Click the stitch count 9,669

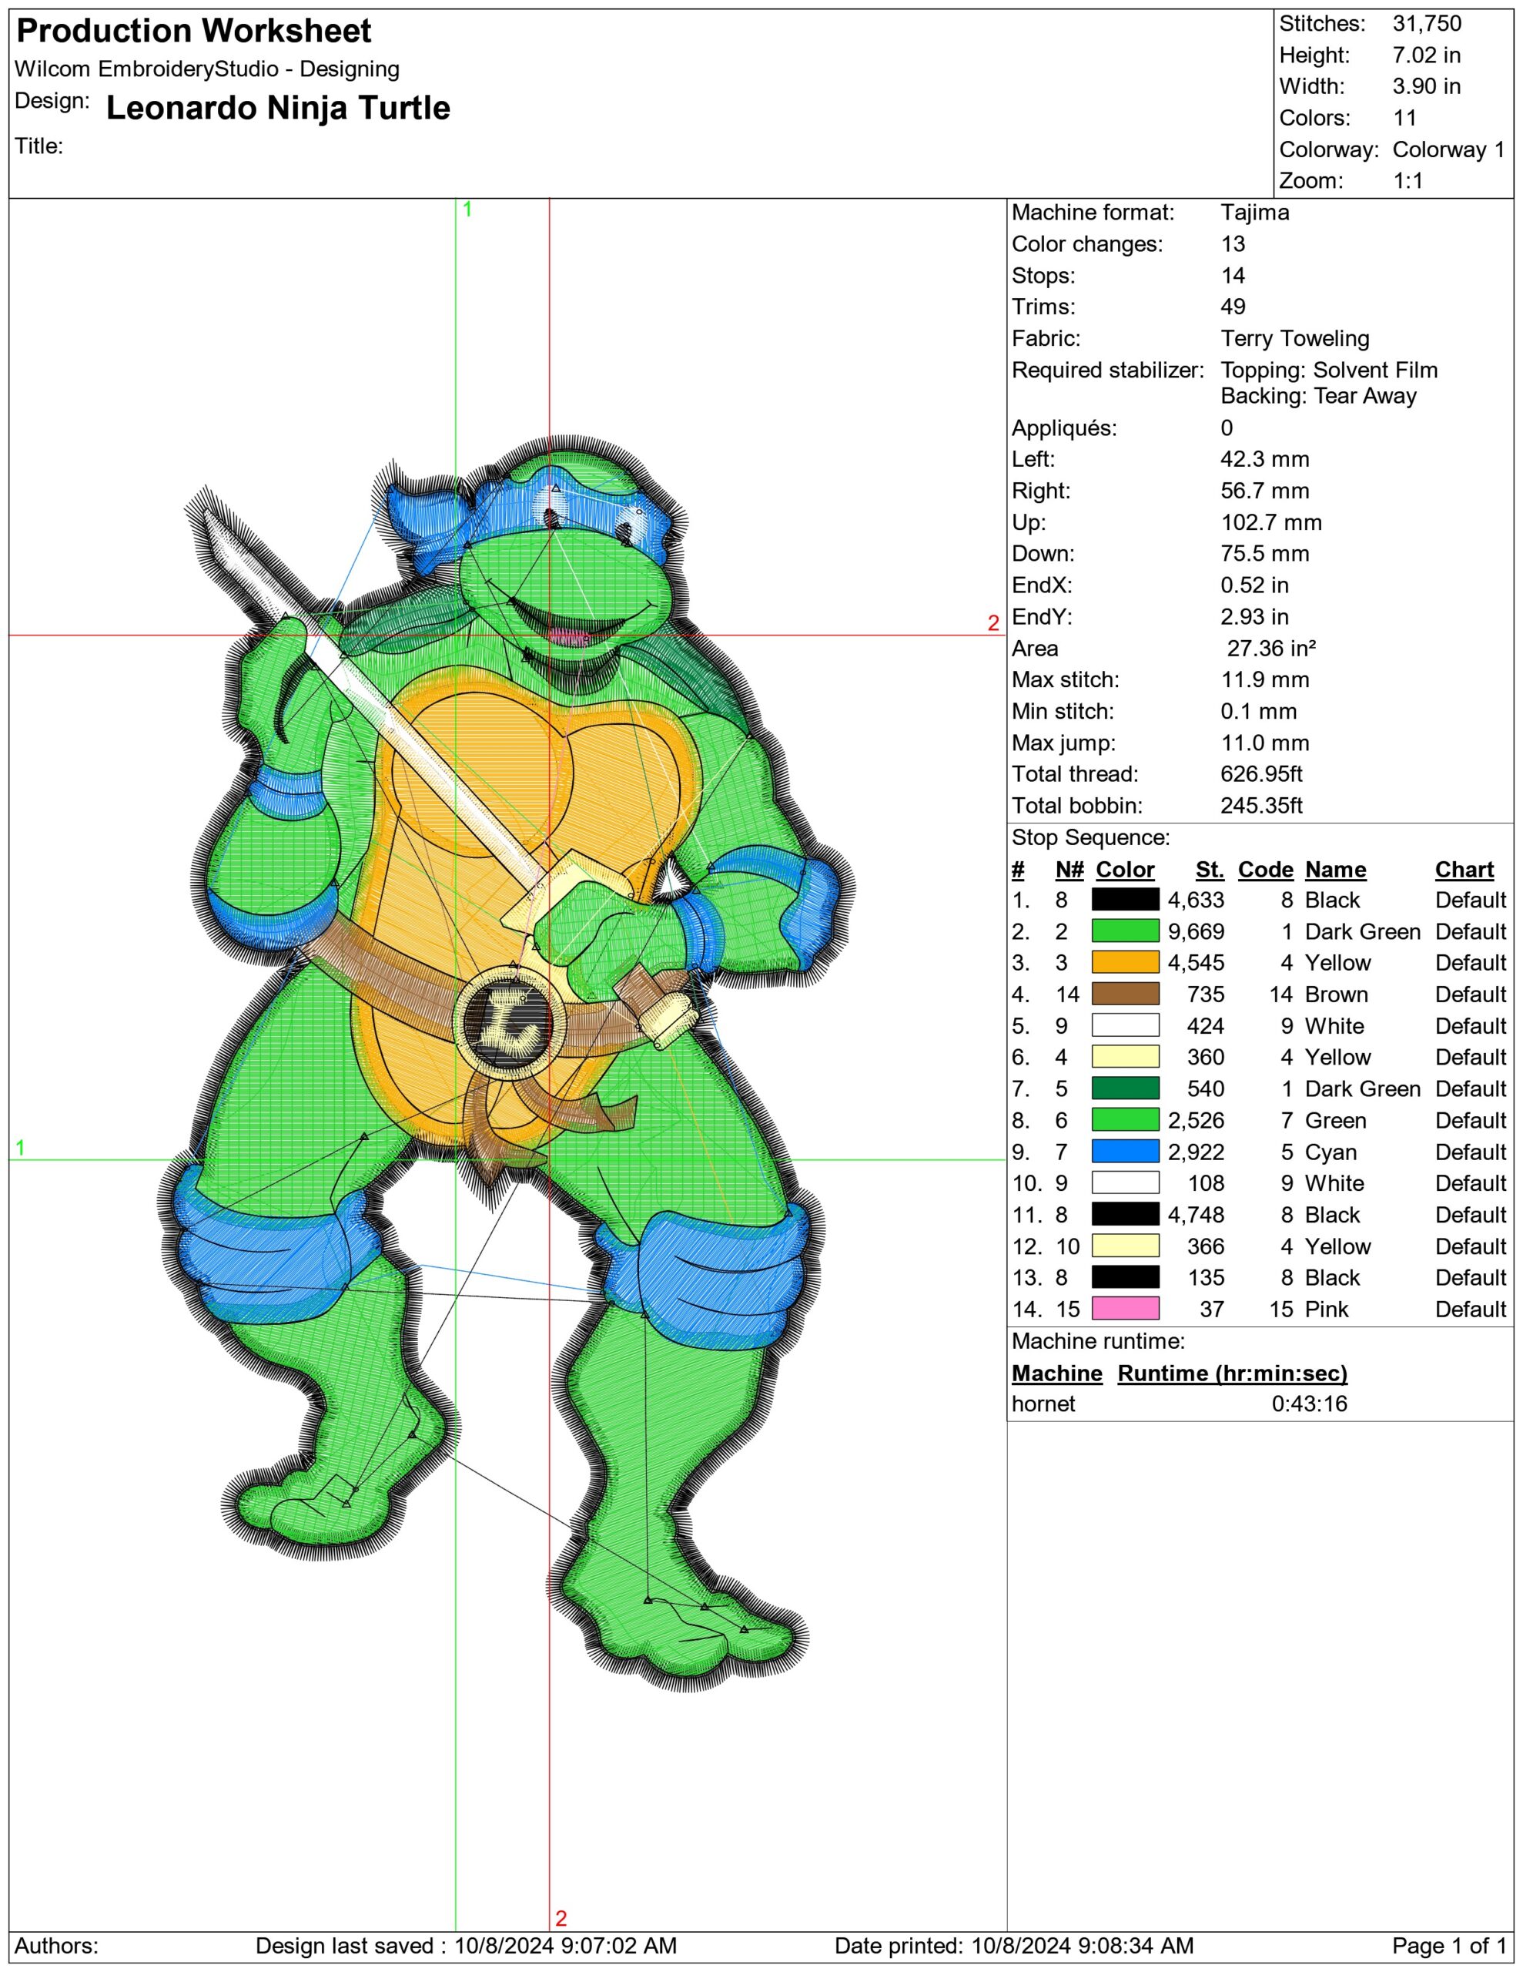(x=1197, y=932)
